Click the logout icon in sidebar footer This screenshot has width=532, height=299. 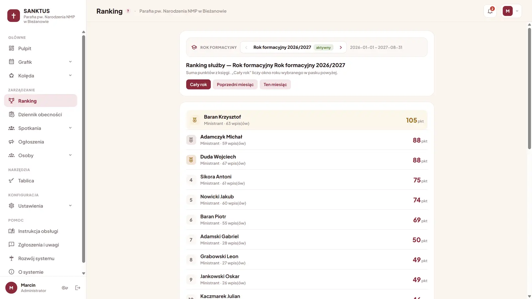tap(78, 288)
